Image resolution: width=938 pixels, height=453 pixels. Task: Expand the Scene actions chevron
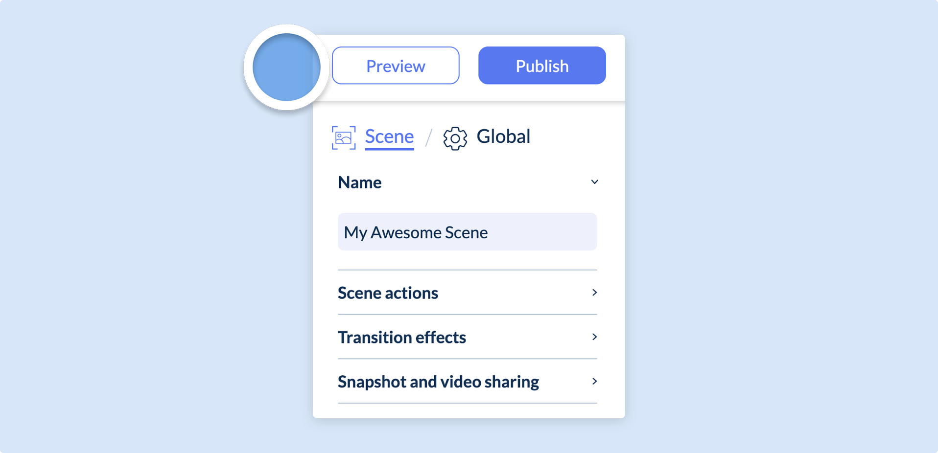point(594,293)
